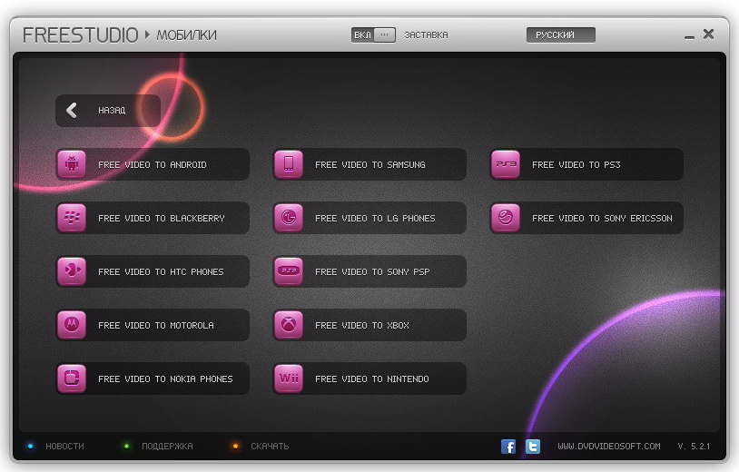Click the Sony Ericsson logo icon
Screen dimensions: 739x472
click(506, 218)
